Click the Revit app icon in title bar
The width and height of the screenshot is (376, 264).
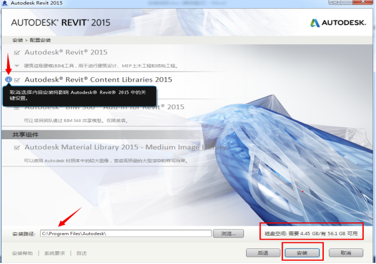coord(5,3)
